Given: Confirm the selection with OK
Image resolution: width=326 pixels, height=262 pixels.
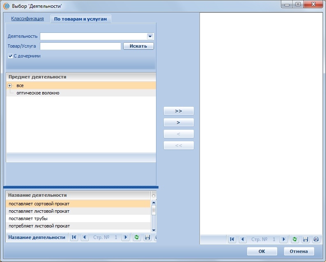Looking at the screenshot, I should [262, 251].
